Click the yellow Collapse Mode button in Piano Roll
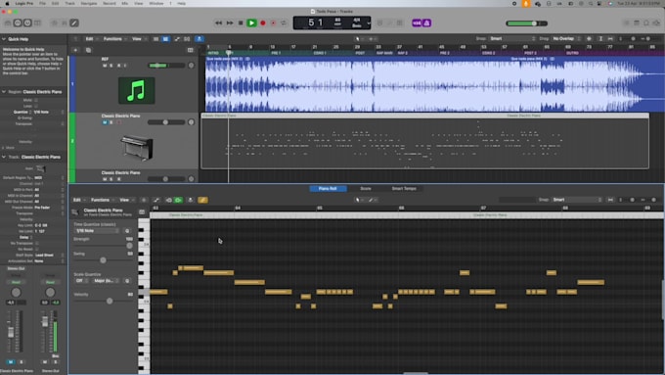The width and height of the screenshot is (665, 375). pos(202,200)
